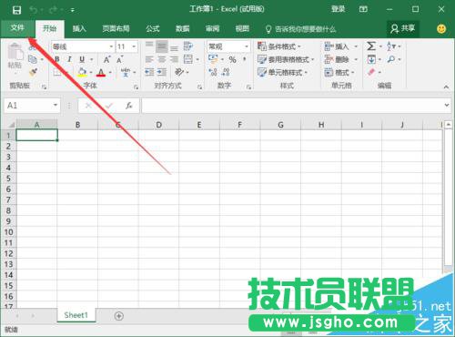Click the phonetic guide (wén) icon
This screenshot has width=455, height=337.
126,72
